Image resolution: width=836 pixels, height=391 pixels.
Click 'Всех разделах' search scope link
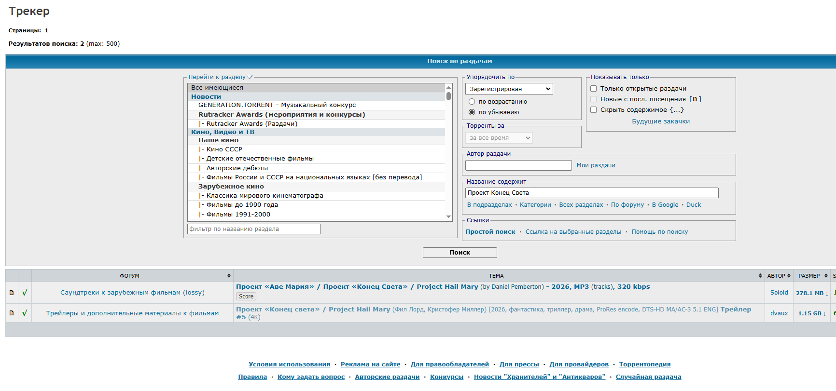point(581,205)
